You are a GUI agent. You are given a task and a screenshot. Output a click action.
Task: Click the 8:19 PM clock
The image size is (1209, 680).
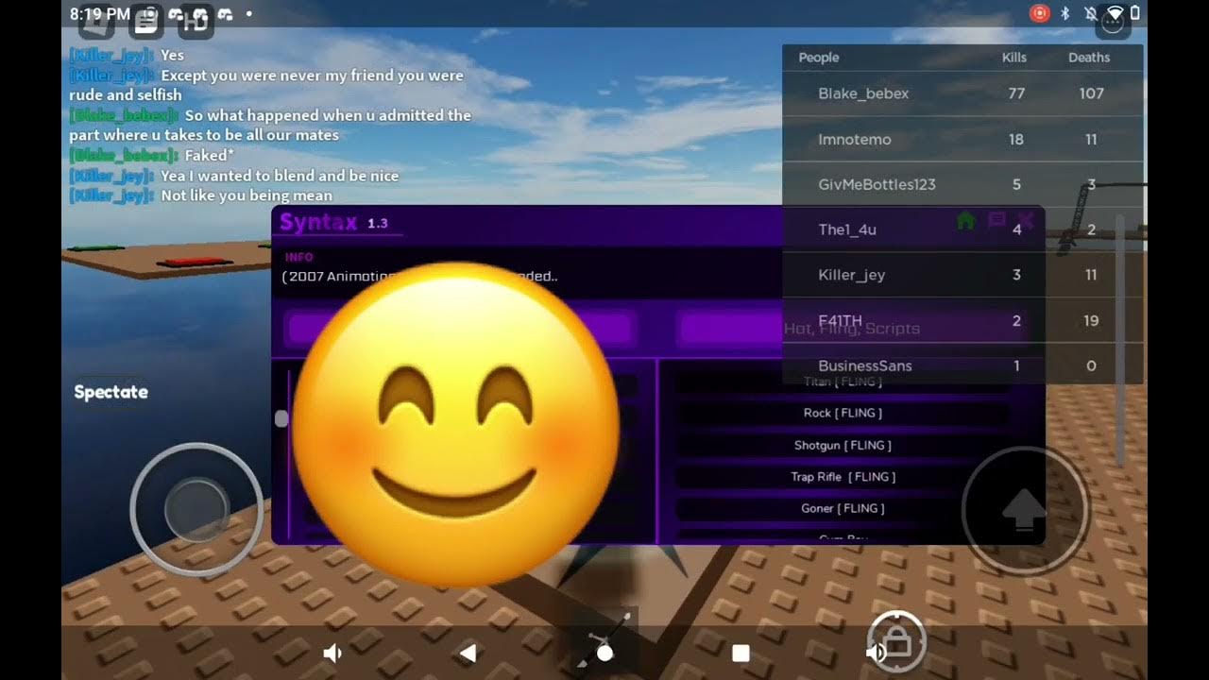[x=99, y=14]
